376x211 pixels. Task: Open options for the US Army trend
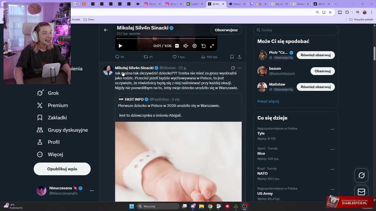pyautogui.click(x=332, y=190)
